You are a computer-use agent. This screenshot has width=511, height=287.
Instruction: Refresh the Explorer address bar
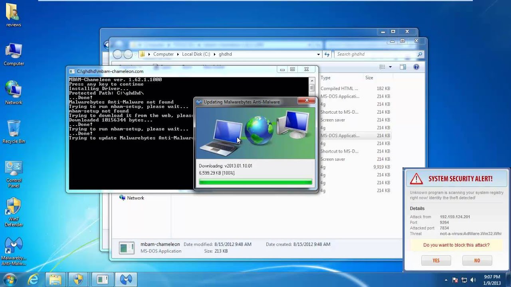pos(327,54)
